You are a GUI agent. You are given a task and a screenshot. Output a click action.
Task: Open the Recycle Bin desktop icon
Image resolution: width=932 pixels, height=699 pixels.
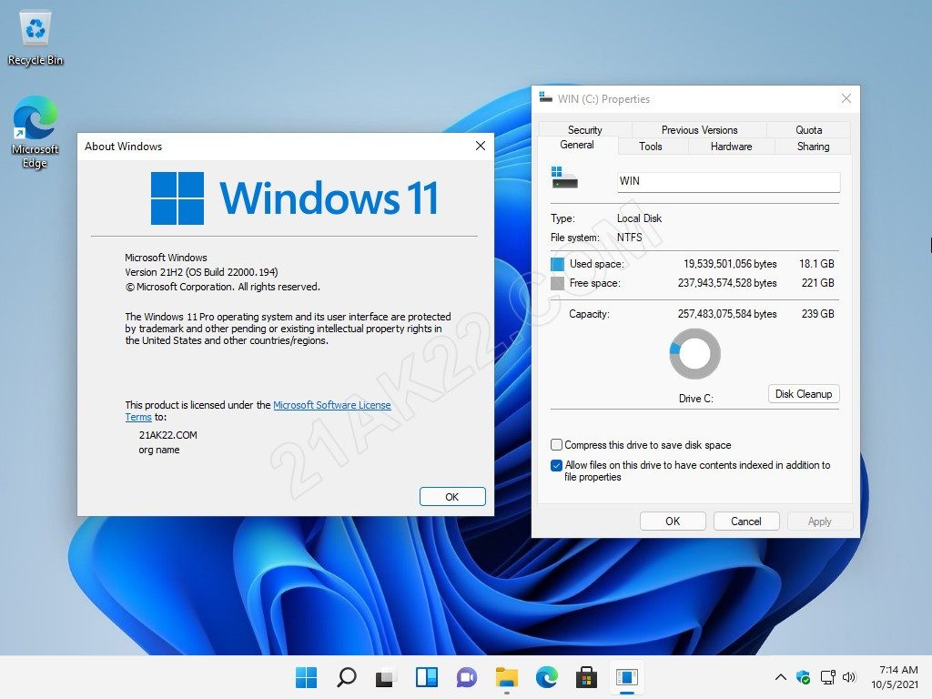pyautogui.click(x=35, y=38)
